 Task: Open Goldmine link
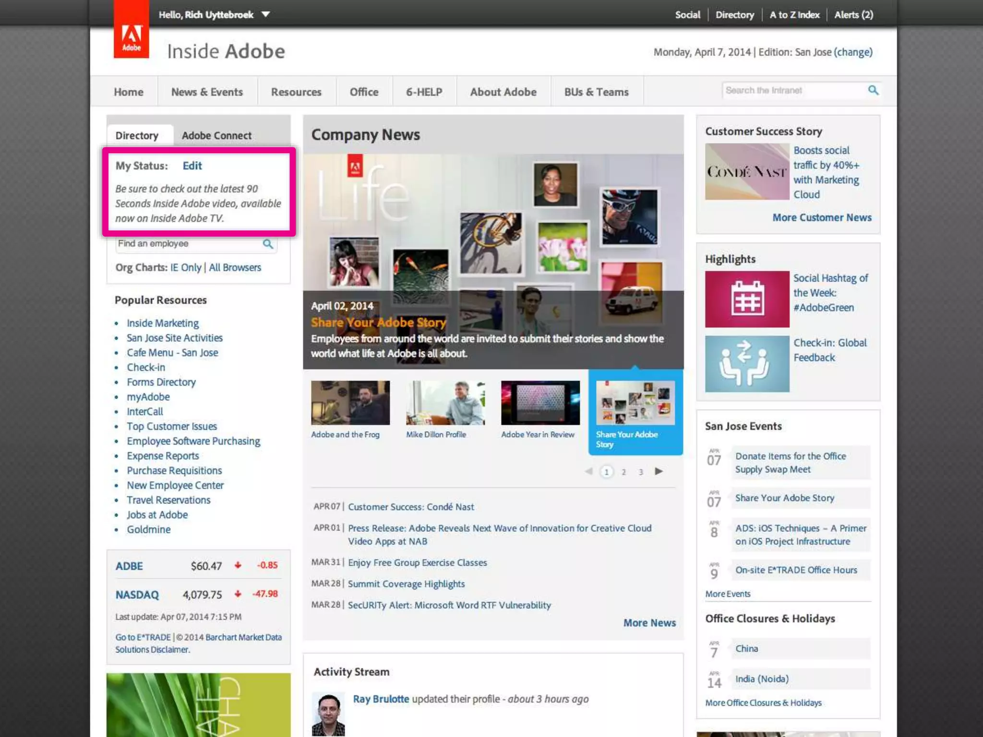(149, 529)
